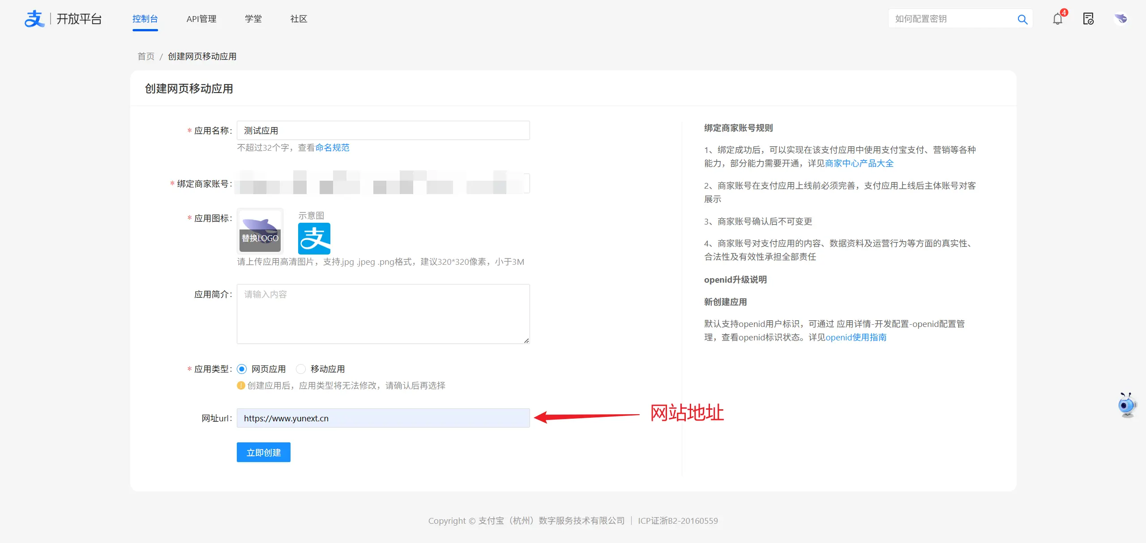Open the notification bell
1146x543 pixels.
pyautogui.click(x=1057, y=19)
